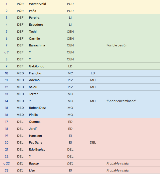The height and width of the screenshot is (174, 160).
Task: Select the Westerveld name cell
Action: tap(37, 4)
